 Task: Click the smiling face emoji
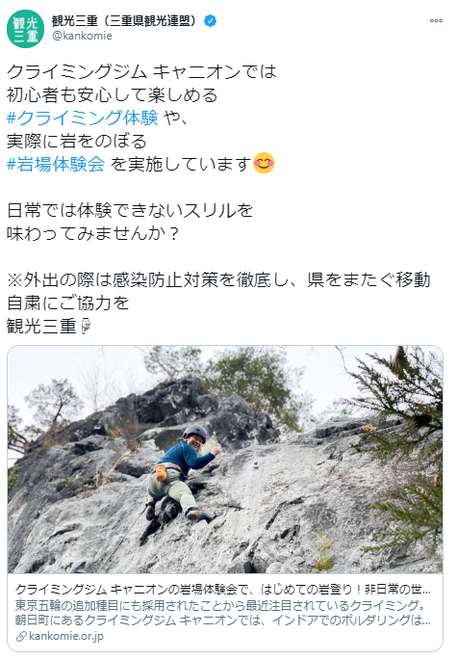click(264, 163)
